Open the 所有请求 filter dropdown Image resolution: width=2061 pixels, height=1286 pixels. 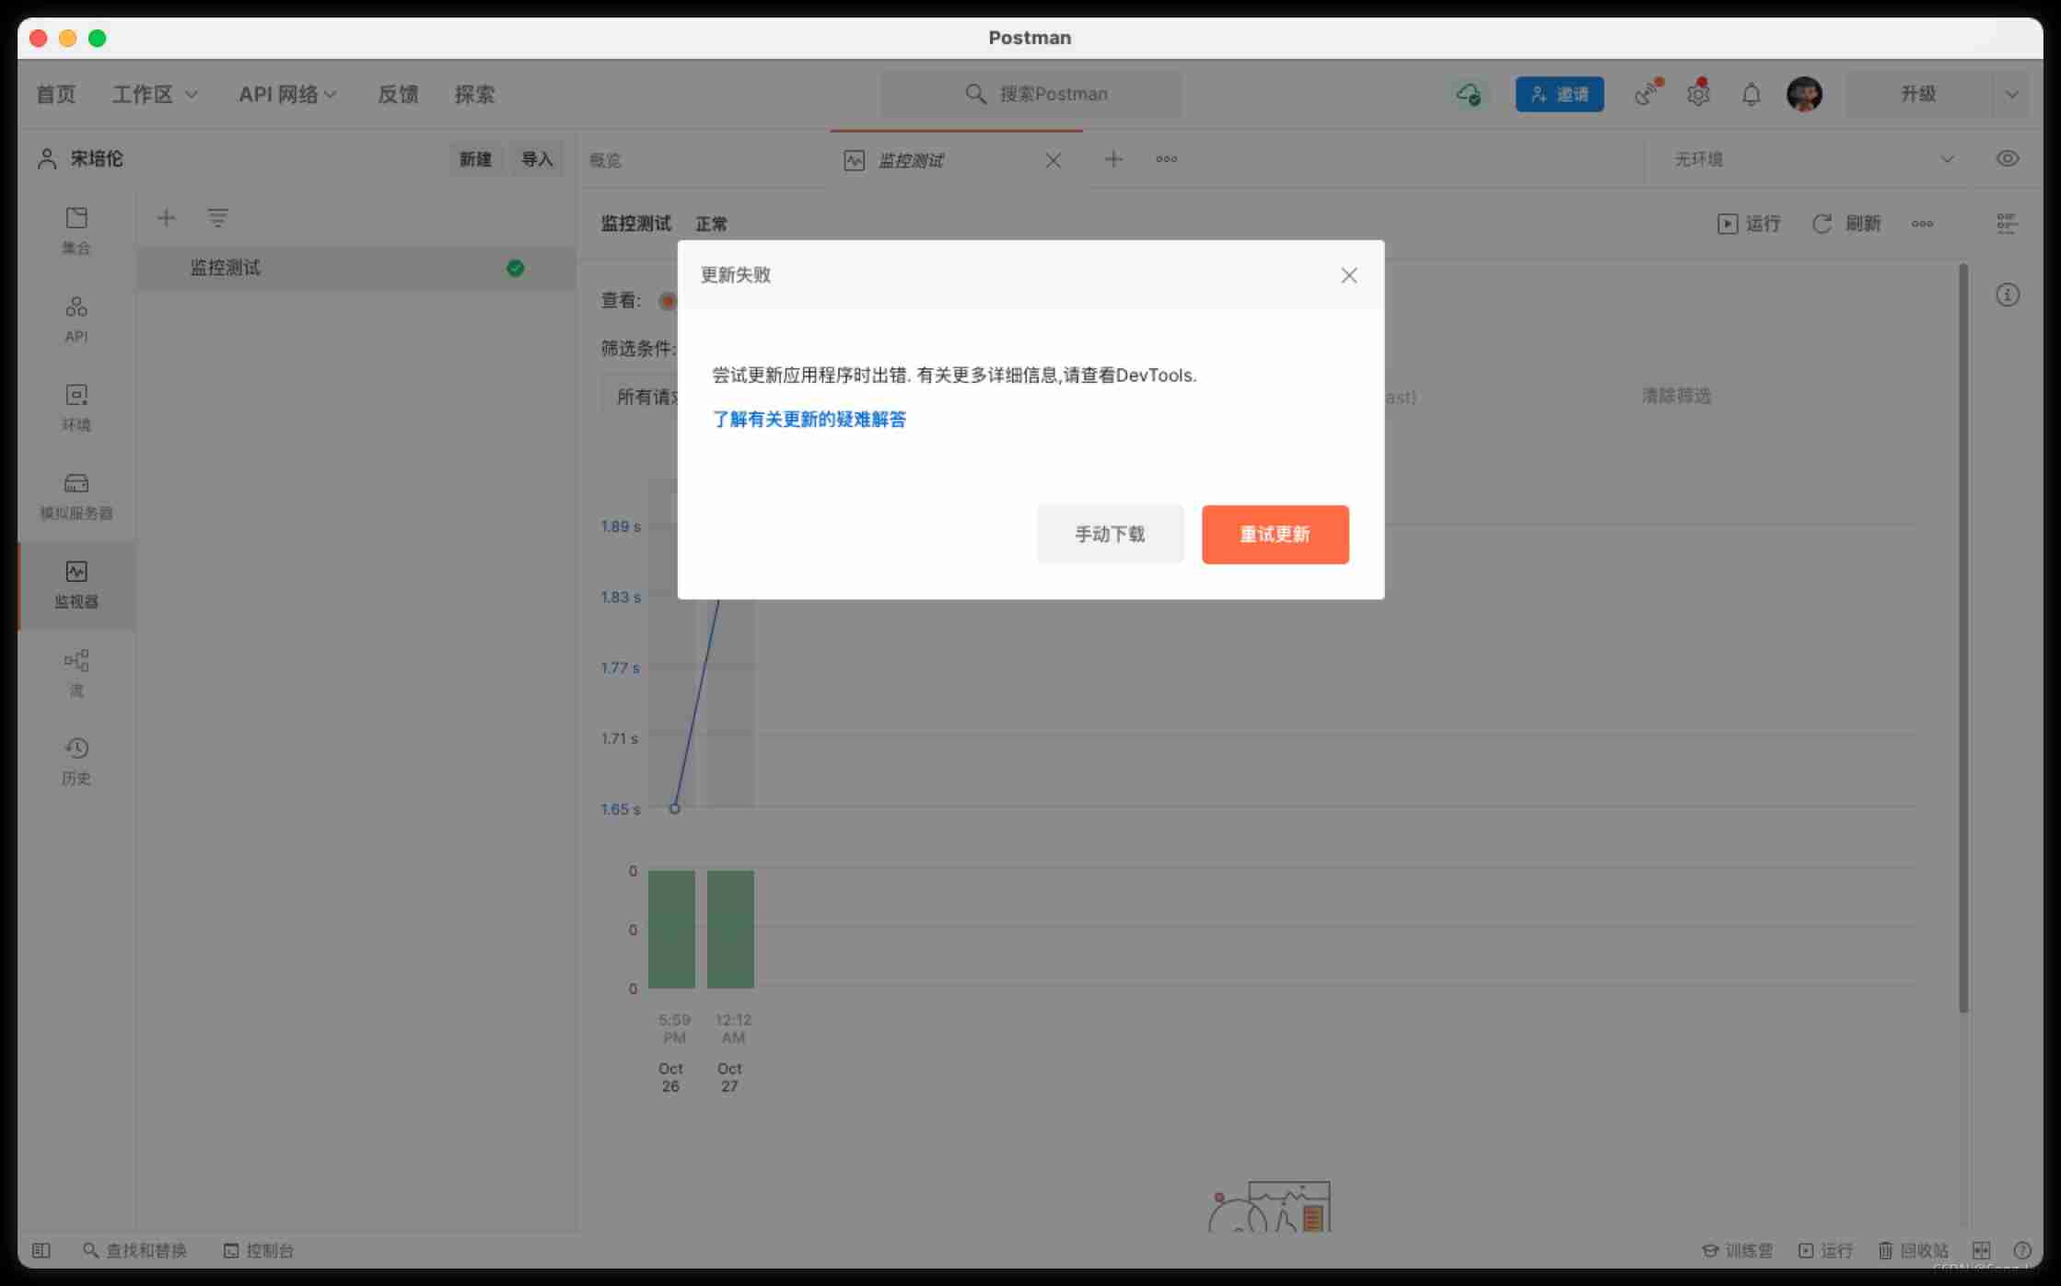click(646, 397)
